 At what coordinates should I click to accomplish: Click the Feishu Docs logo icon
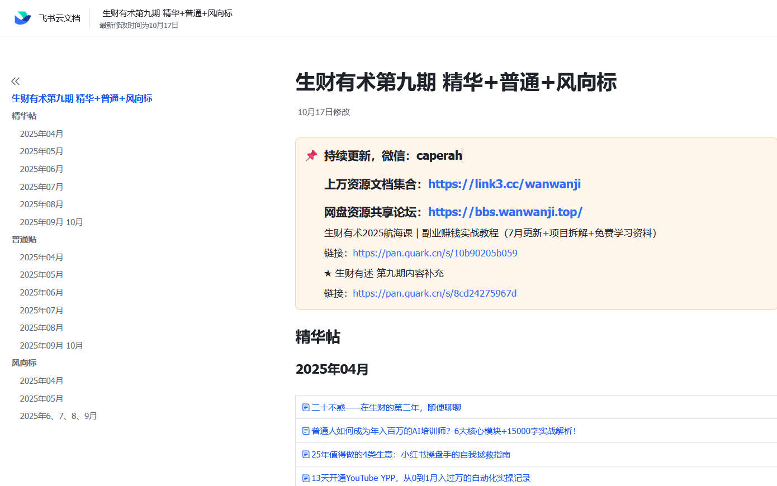click(22, 18)
